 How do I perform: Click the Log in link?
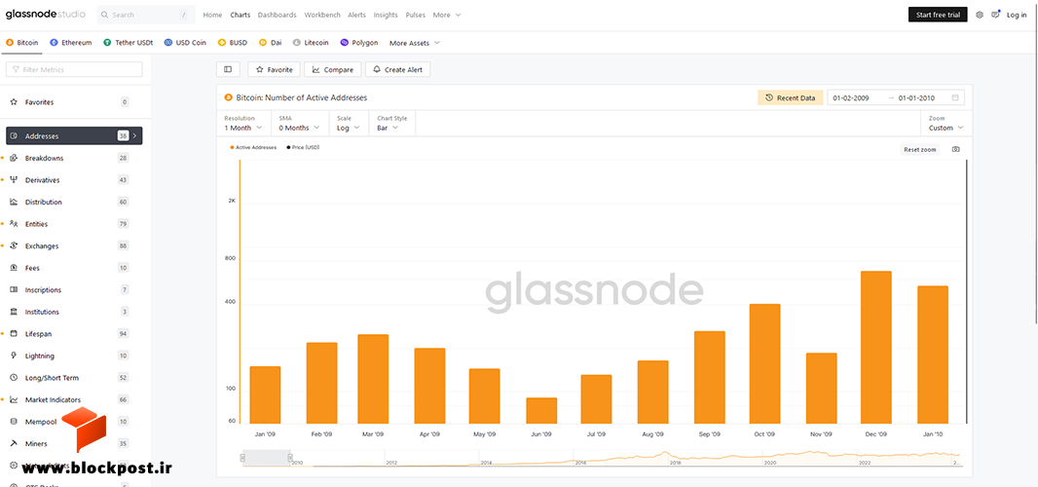pyautogui.click(x=1017, y=15)
